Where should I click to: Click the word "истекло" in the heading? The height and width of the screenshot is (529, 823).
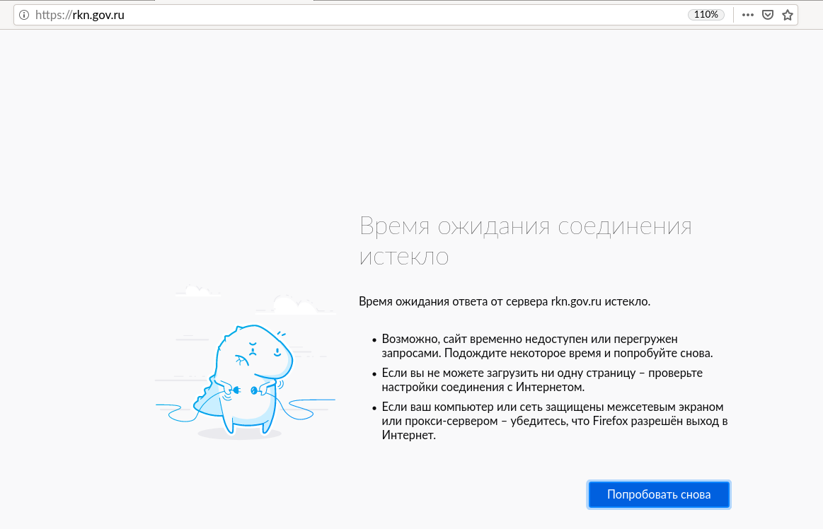(404, 256)
